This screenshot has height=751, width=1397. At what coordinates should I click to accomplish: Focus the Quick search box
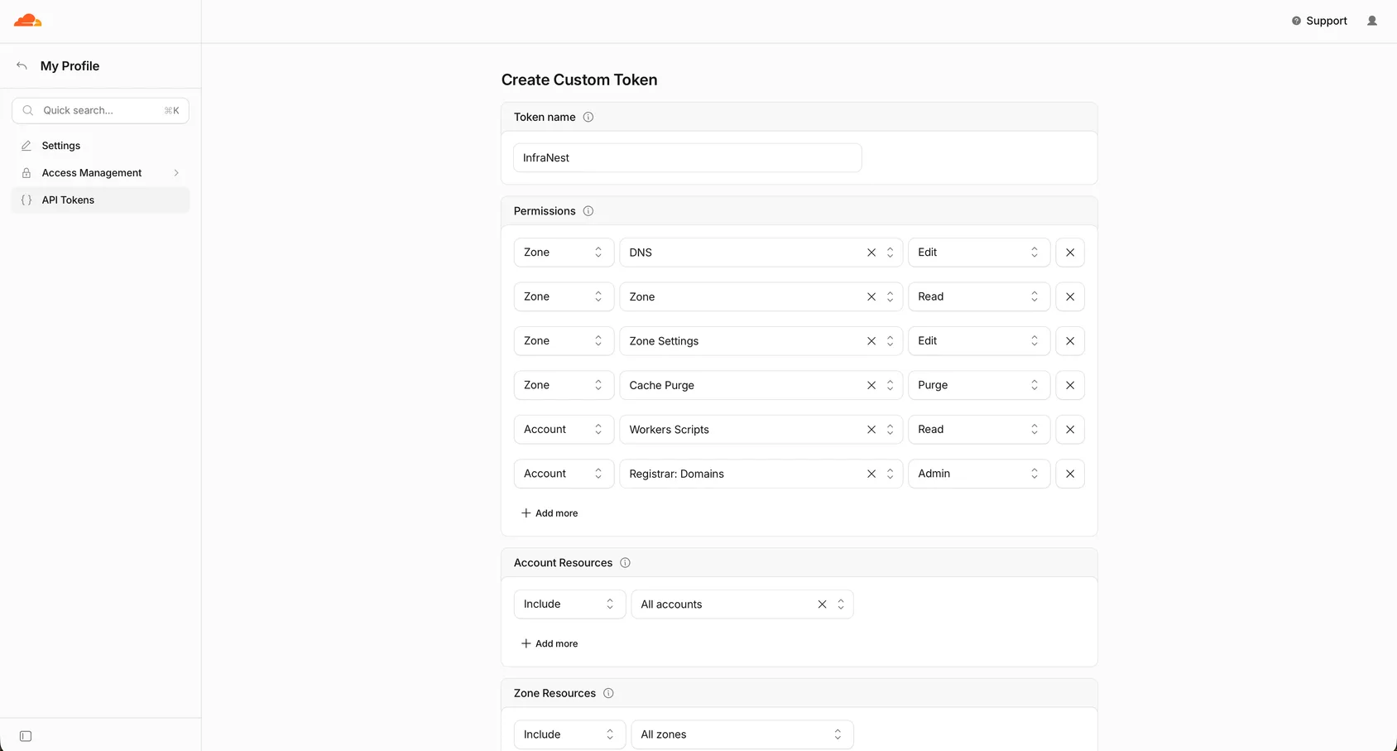tap(100, 111)
